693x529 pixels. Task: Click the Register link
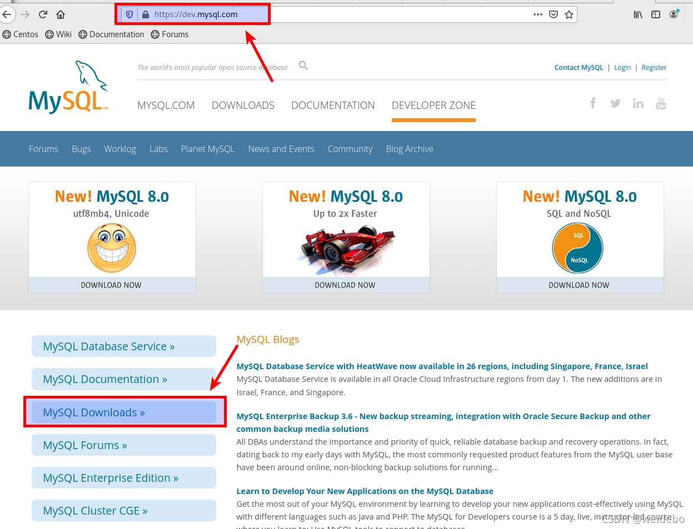654,68
